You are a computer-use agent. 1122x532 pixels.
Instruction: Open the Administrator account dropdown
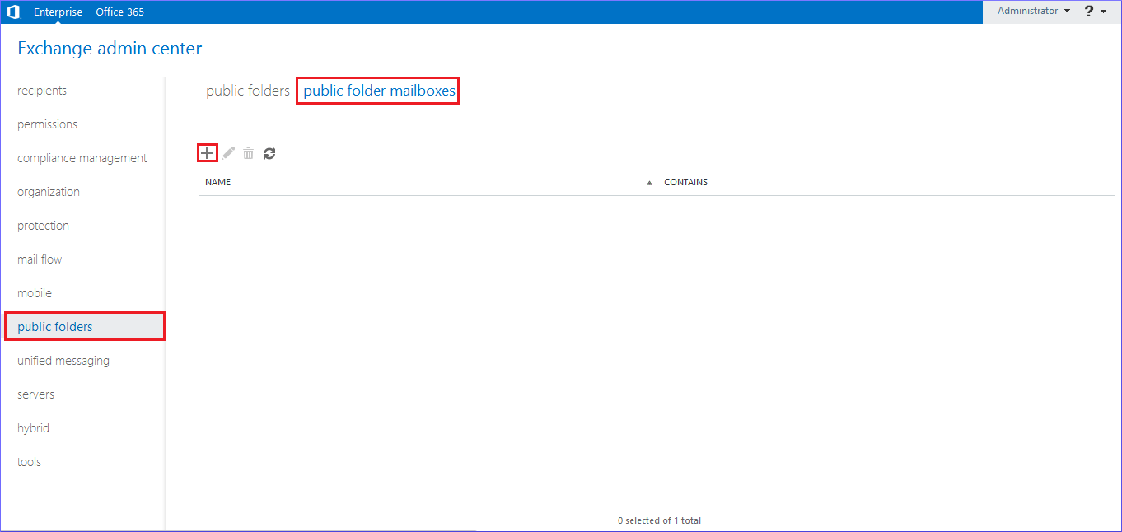(1034, 12)
